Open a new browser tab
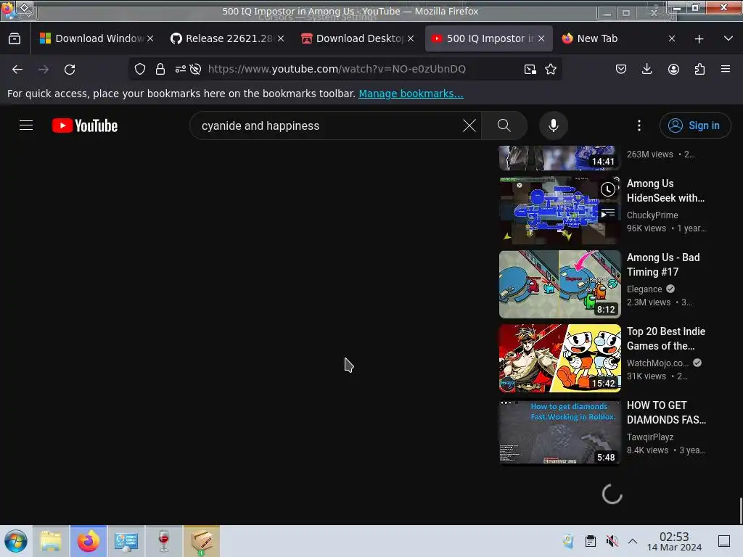 click(699, 39)
